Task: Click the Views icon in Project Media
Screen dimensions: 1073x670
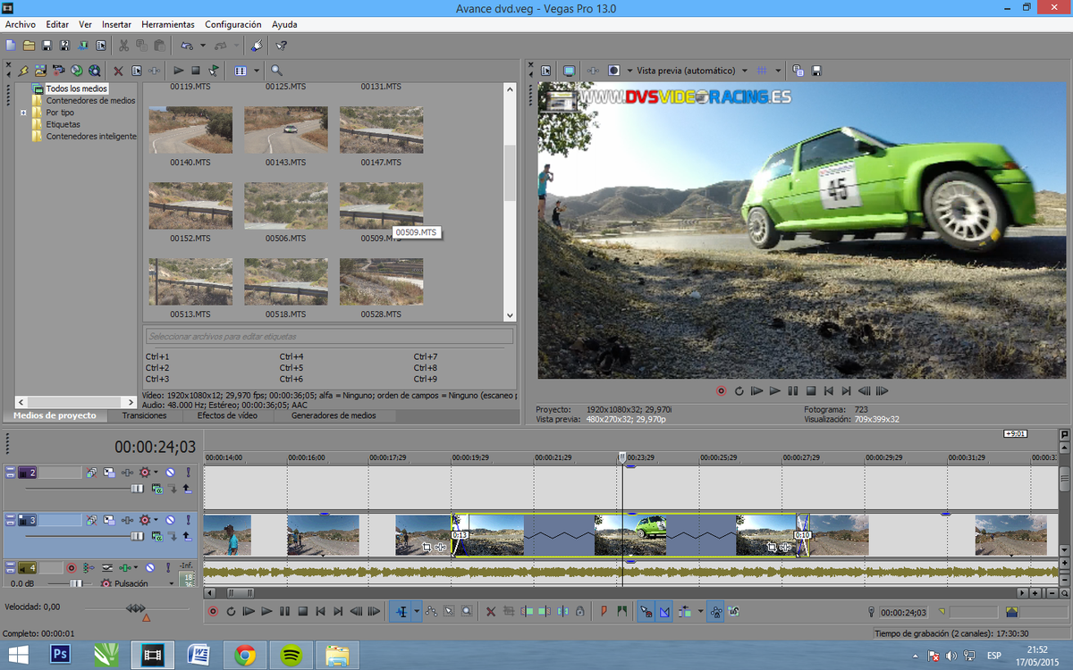Action: (x=240, y=70)
